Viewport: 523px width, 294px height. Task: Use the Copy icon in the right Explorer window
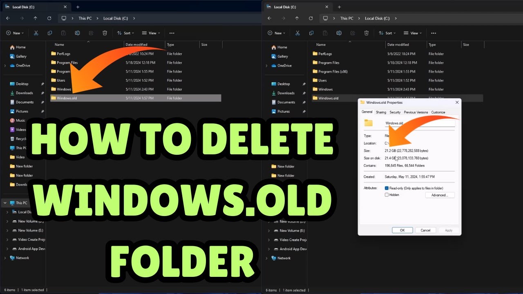[311, 33]
